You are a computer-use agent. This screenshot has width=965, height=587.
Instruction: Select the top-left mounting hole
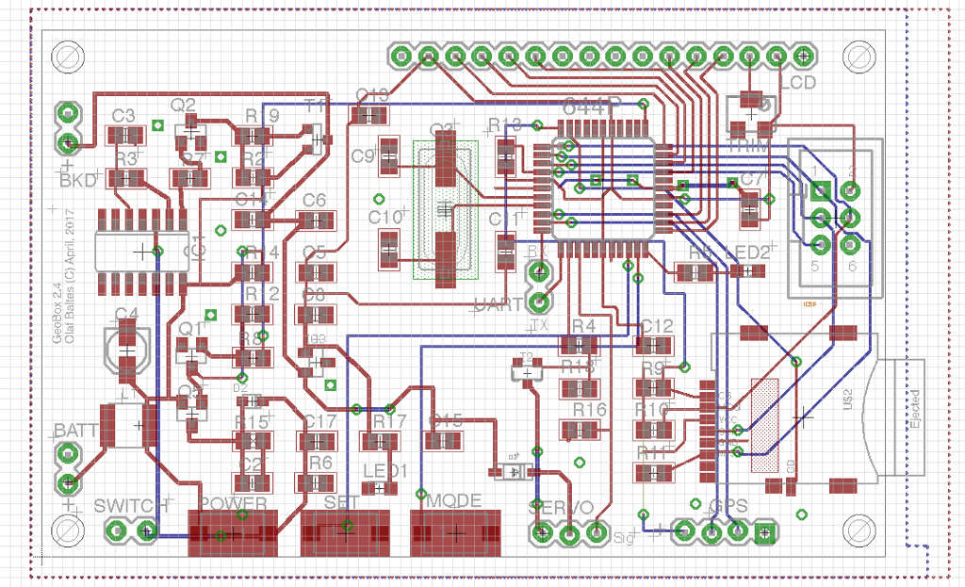pyautogui.click(x=68, y=57)
